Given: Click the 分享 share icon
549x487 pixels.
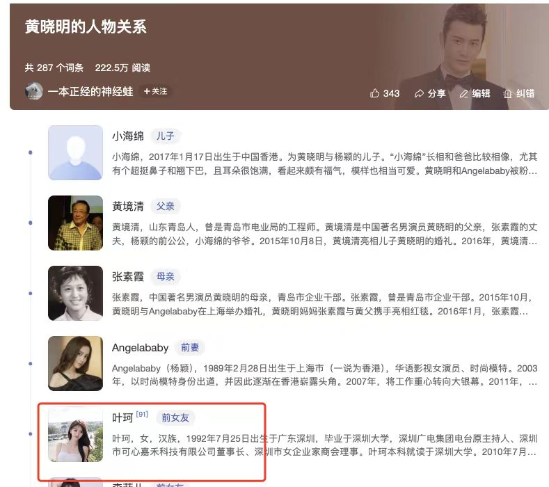Looking at the screenshot, I should click(419, 93).
